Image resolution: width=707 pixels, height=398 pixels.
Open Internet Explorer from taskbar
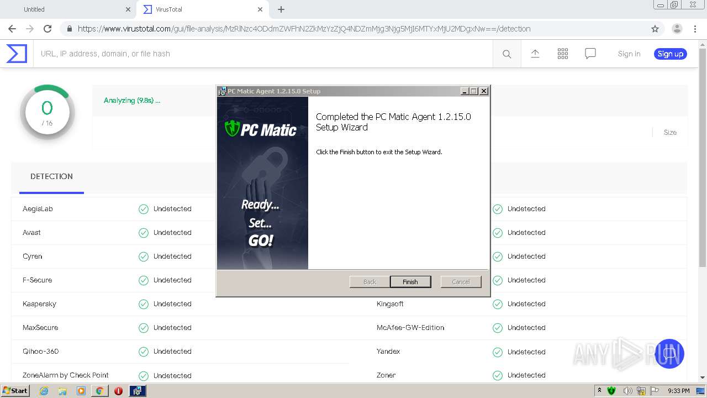click(44, 391)
